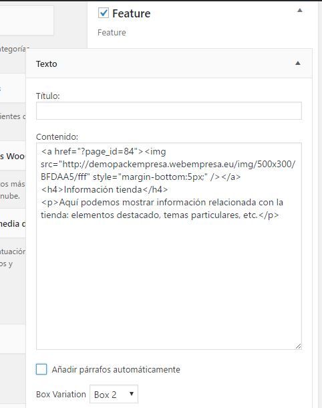Click the Título label
Screen dimensions: 322x408
[48, 96]
